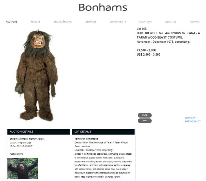Click the Lot Details panel header

click(x=103, y=132)
